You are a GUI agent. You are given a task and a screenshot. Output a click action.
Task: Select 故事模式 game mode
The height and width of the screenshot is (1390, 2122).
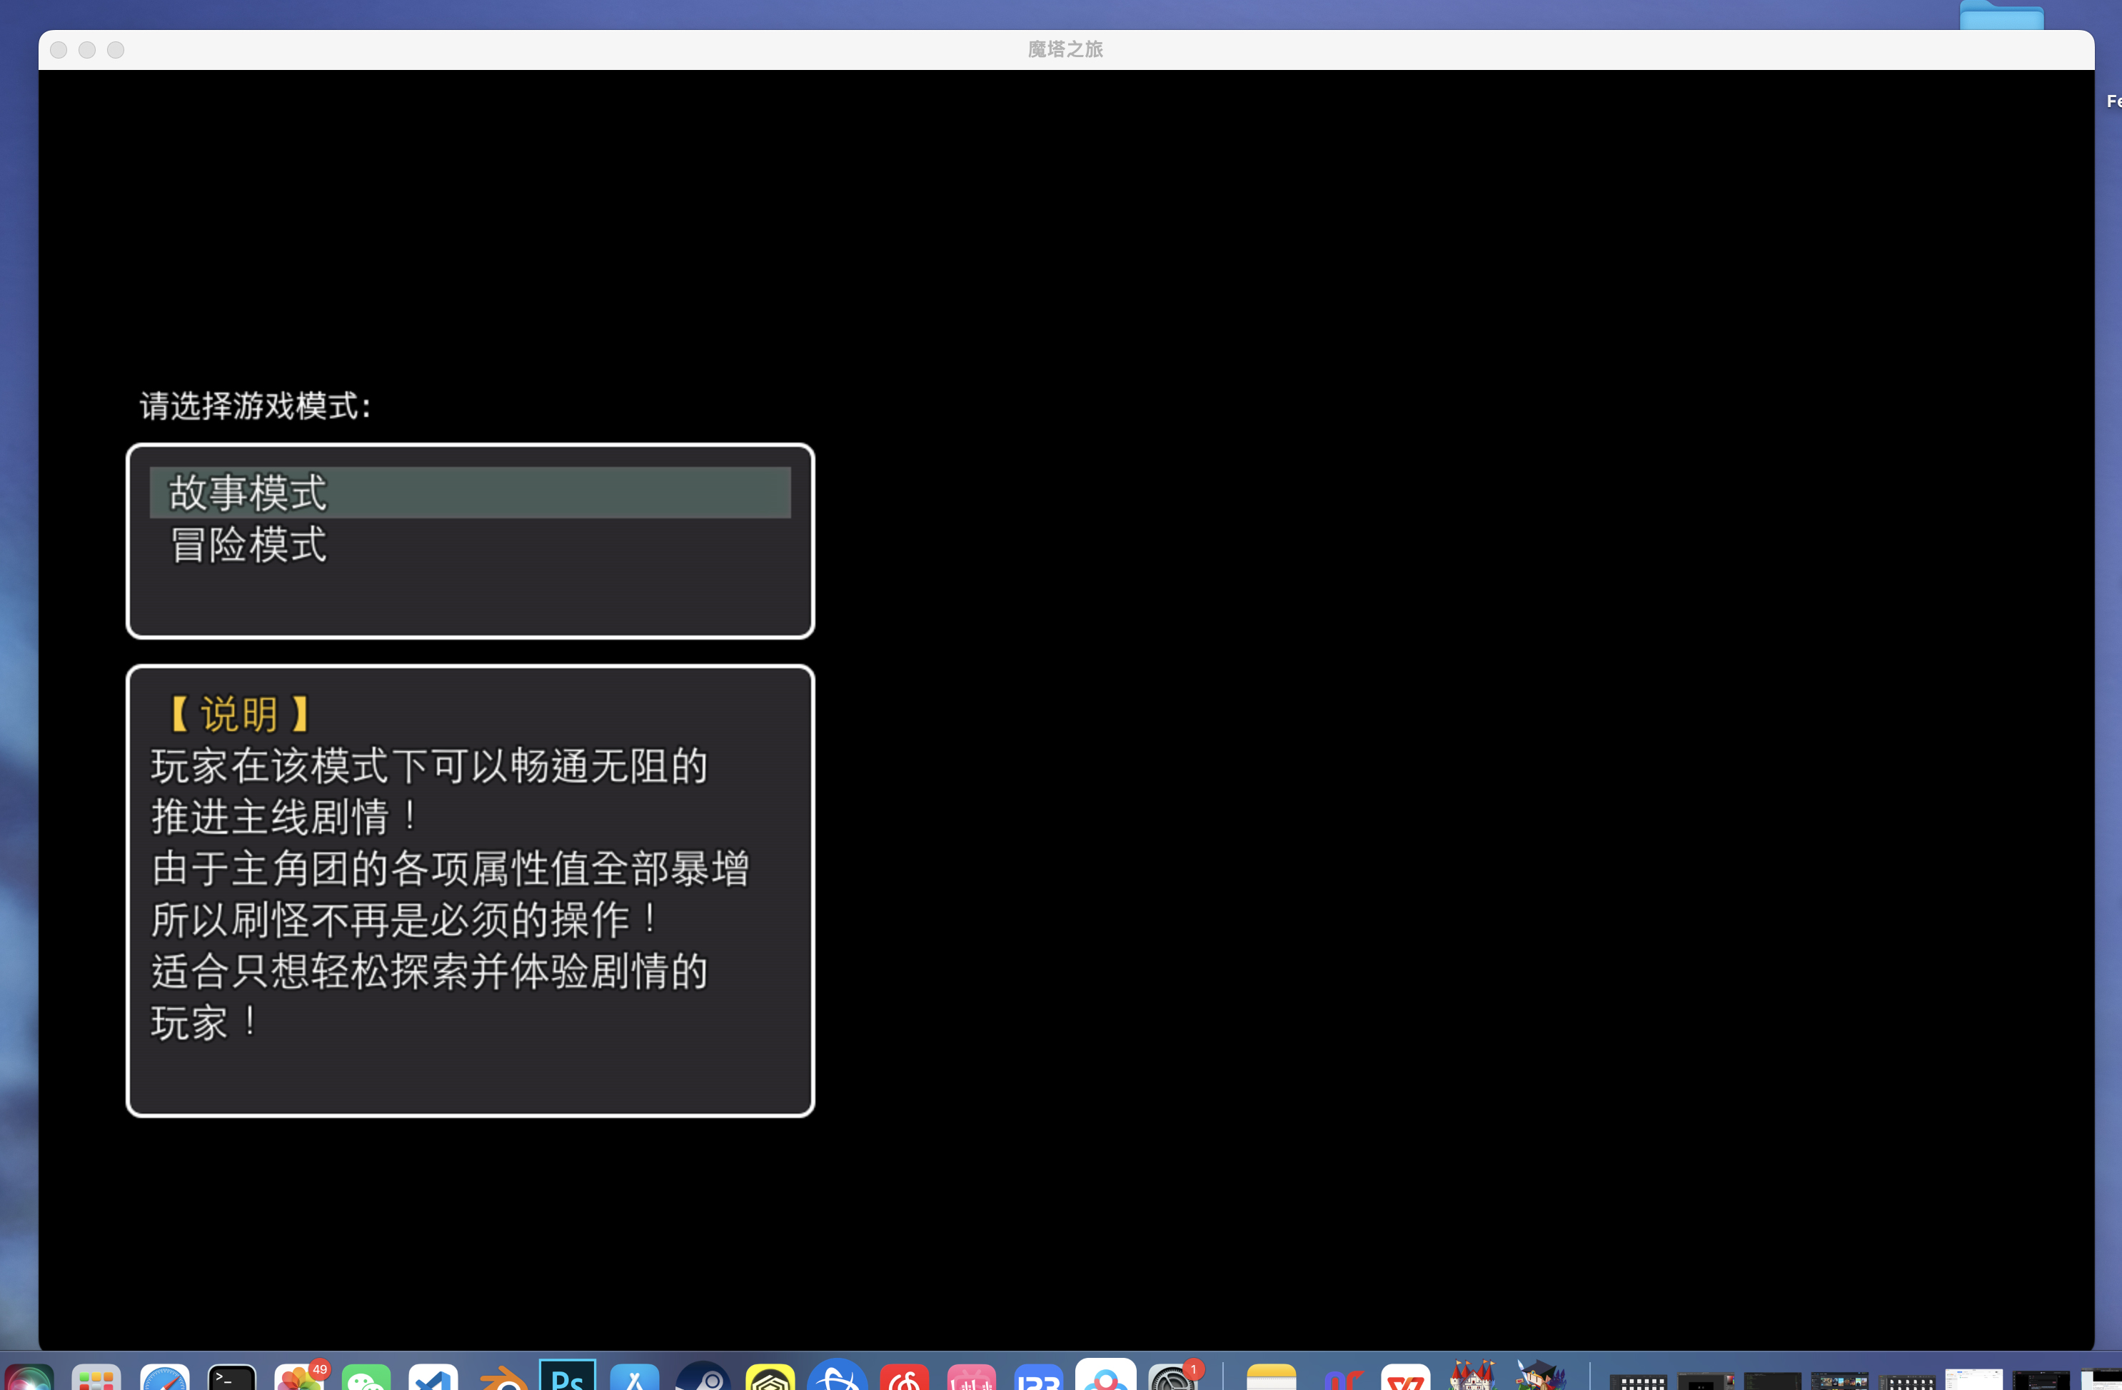(470, 492)
